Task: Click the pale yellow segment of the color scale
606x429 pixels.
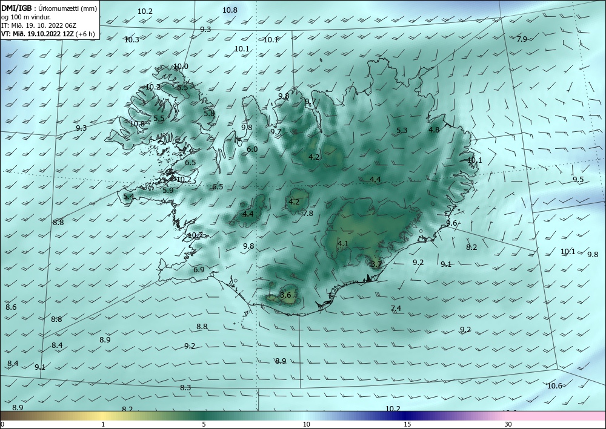Action: [104, 416]
